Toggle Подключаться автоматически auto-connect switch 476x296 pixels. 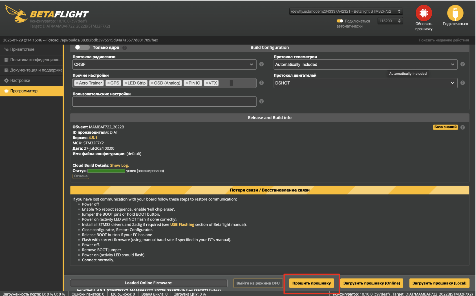340,21
